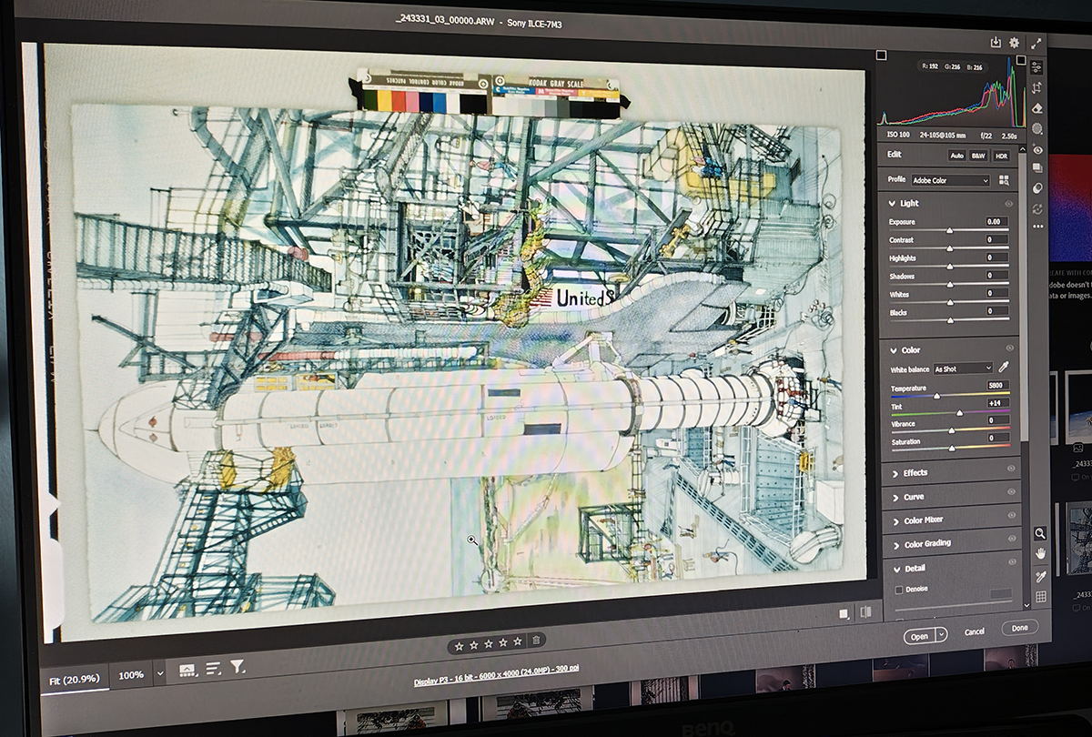The height and width of the screenshot is (737, 1092).
Task: Toggle highlight clipping warning on histogram
Action: [x=1022, y=60]
